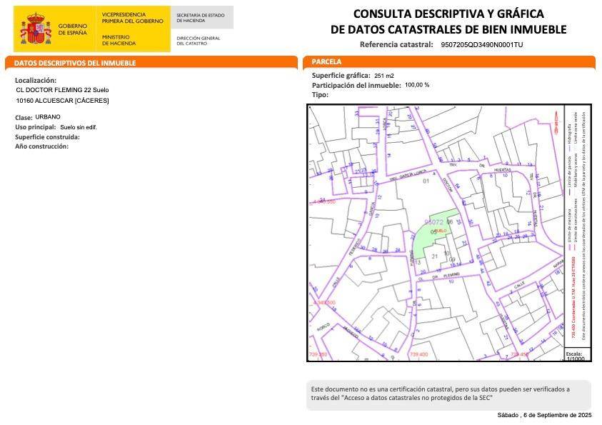Click the Clase URBANO value
This screenshot has width=602, height=425.
48,116
